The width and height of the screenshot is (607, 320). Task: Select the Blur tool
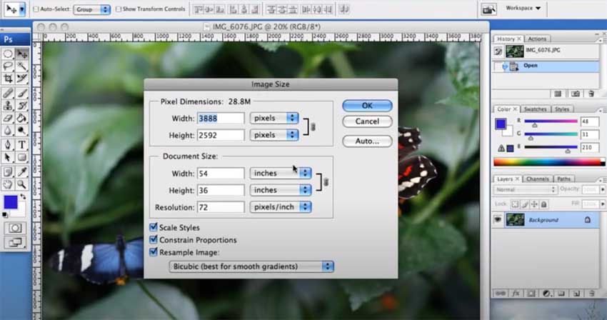(8, 131)
